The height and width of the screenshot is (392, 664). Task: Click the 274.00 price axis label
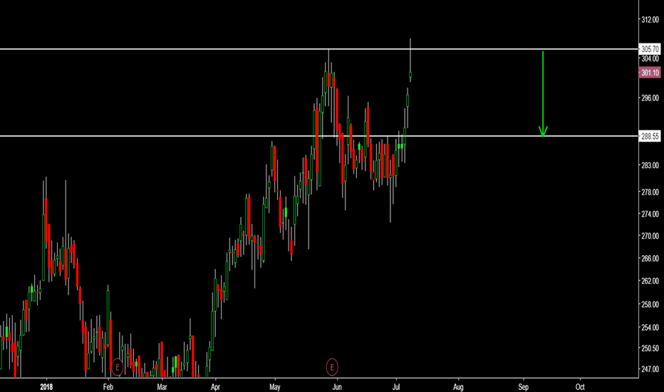coord(650,215)
